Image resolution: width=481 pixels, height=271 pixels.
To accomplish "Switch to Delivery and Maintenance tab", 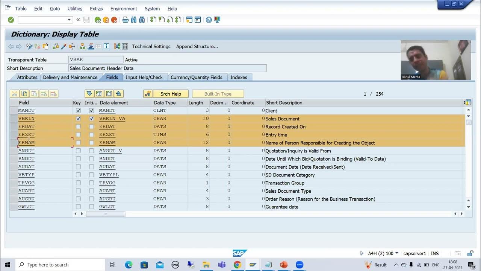I will pos(70,77).
